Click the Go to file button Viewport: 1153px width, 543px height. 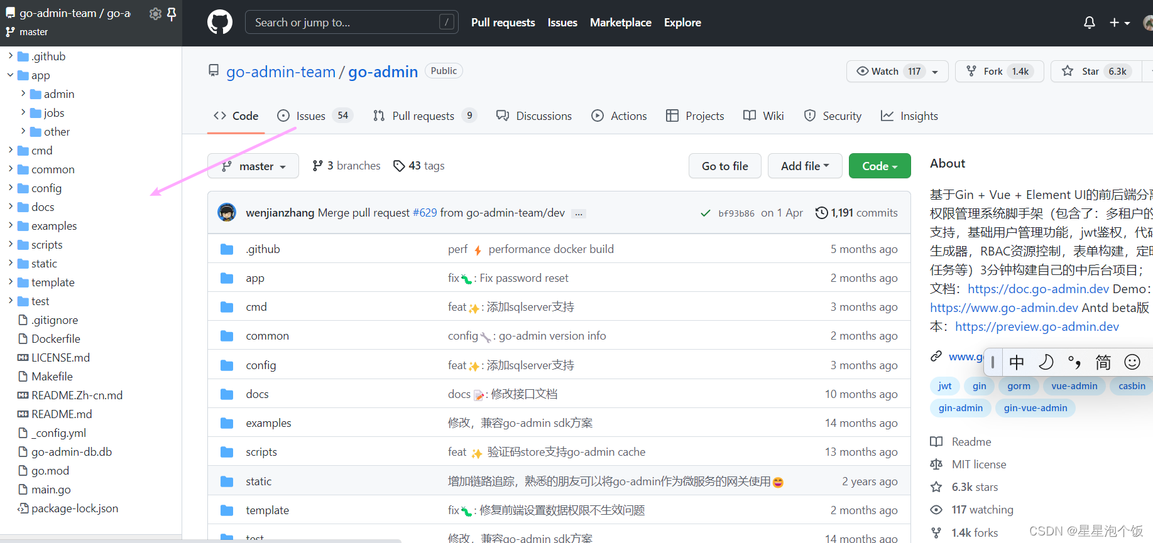(725, 166)
